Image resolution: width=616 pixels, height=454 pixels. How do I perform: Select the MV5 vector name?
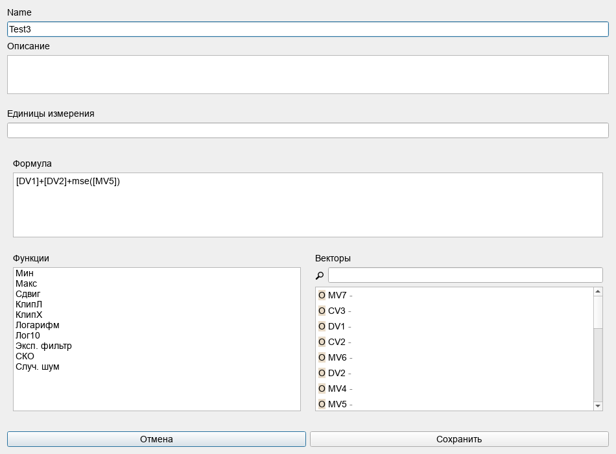point(337,404)
